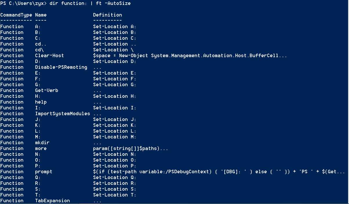Click the mkdir function entry
Screen dimensions: 349x204
[x=42, y=142]
